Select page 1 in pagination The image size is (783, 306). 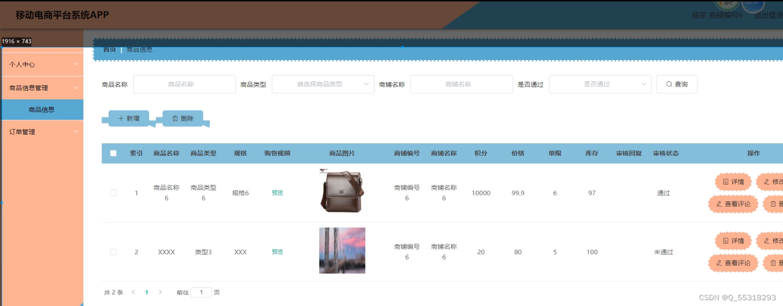[147, 292]
